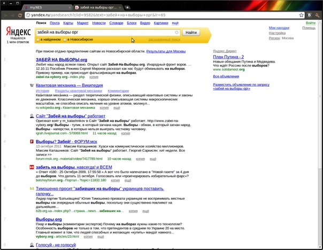The height and width of the screenshot is (250, 323).
Task: Switch to the my.NES tab
Action: (47, 7)
